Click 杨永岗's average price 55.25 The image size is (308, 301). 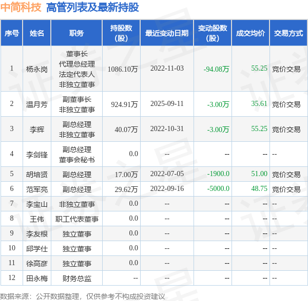(x=259, y=69)
